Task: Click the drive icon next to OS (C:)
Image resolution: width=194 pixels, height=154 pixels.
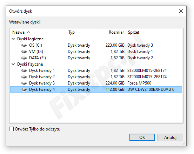Action: pyautogui.click(x=24, y=45)
